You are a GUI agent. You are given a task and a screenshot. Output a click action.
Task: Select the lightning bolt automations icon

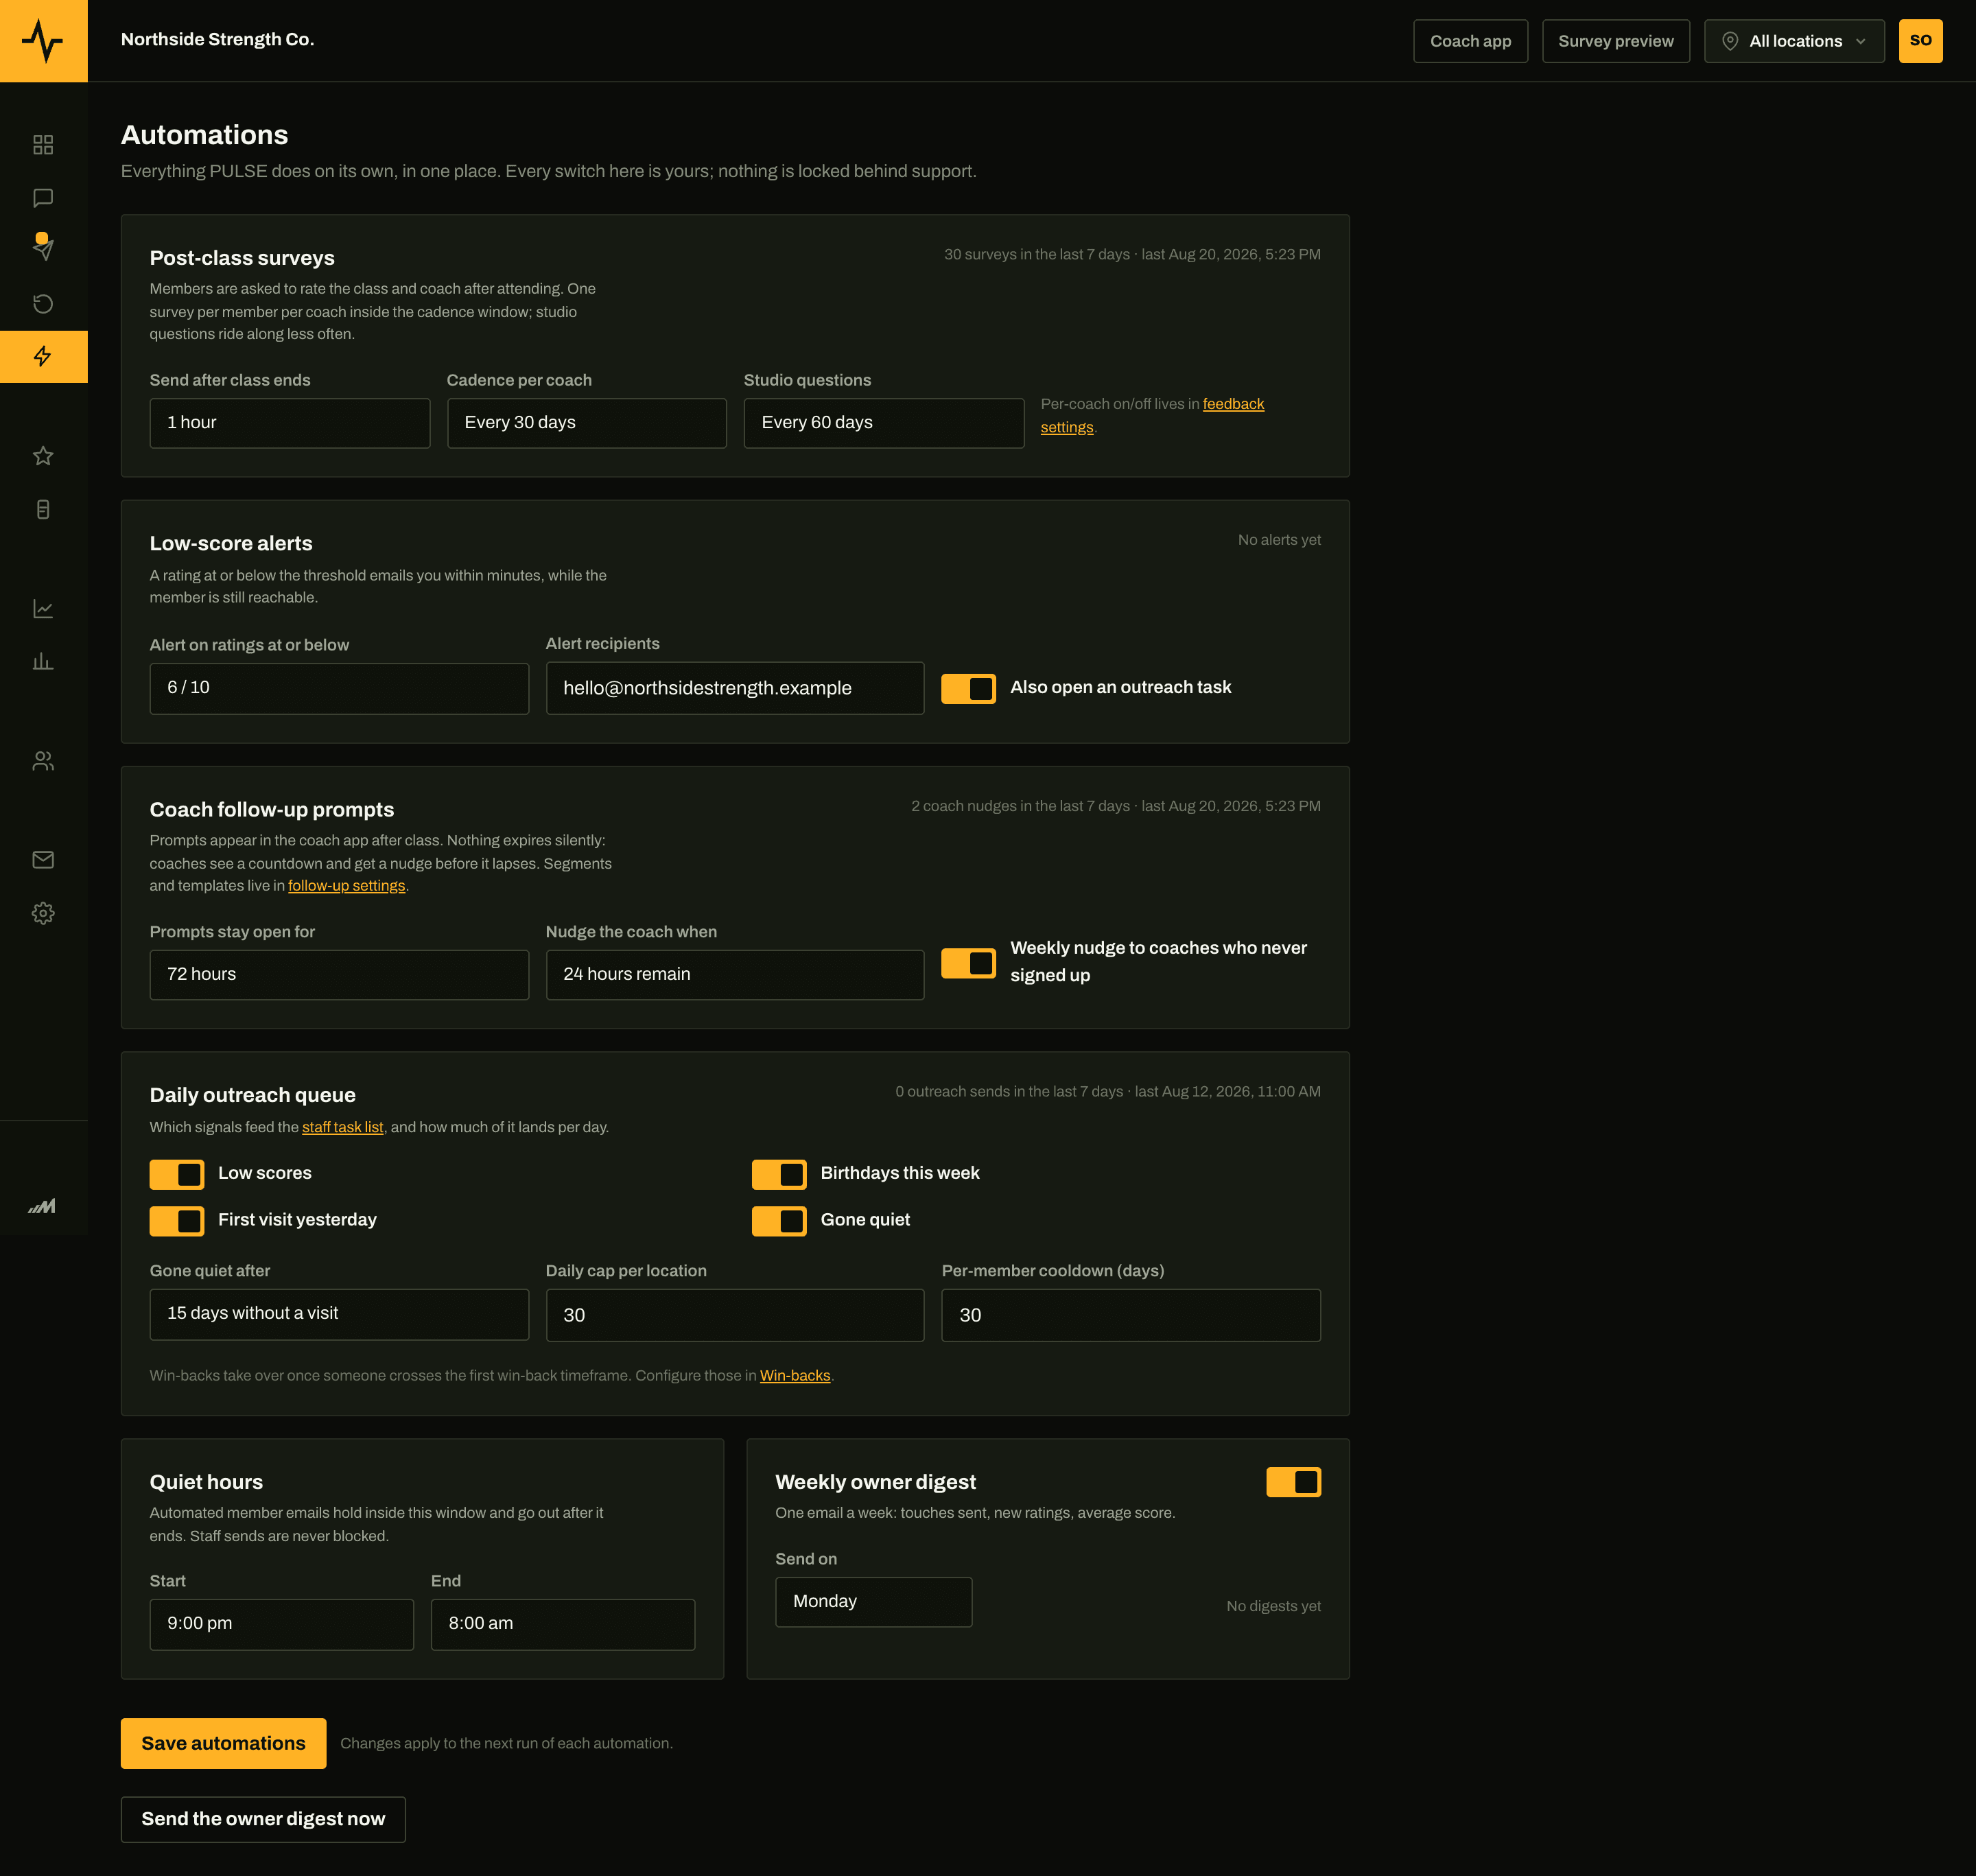point(43,357)
